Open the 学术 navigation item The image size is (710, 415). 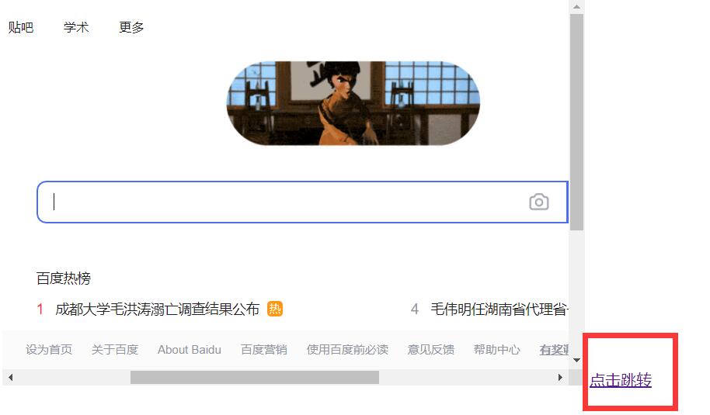pyautogui.click(x=76, y=27)
